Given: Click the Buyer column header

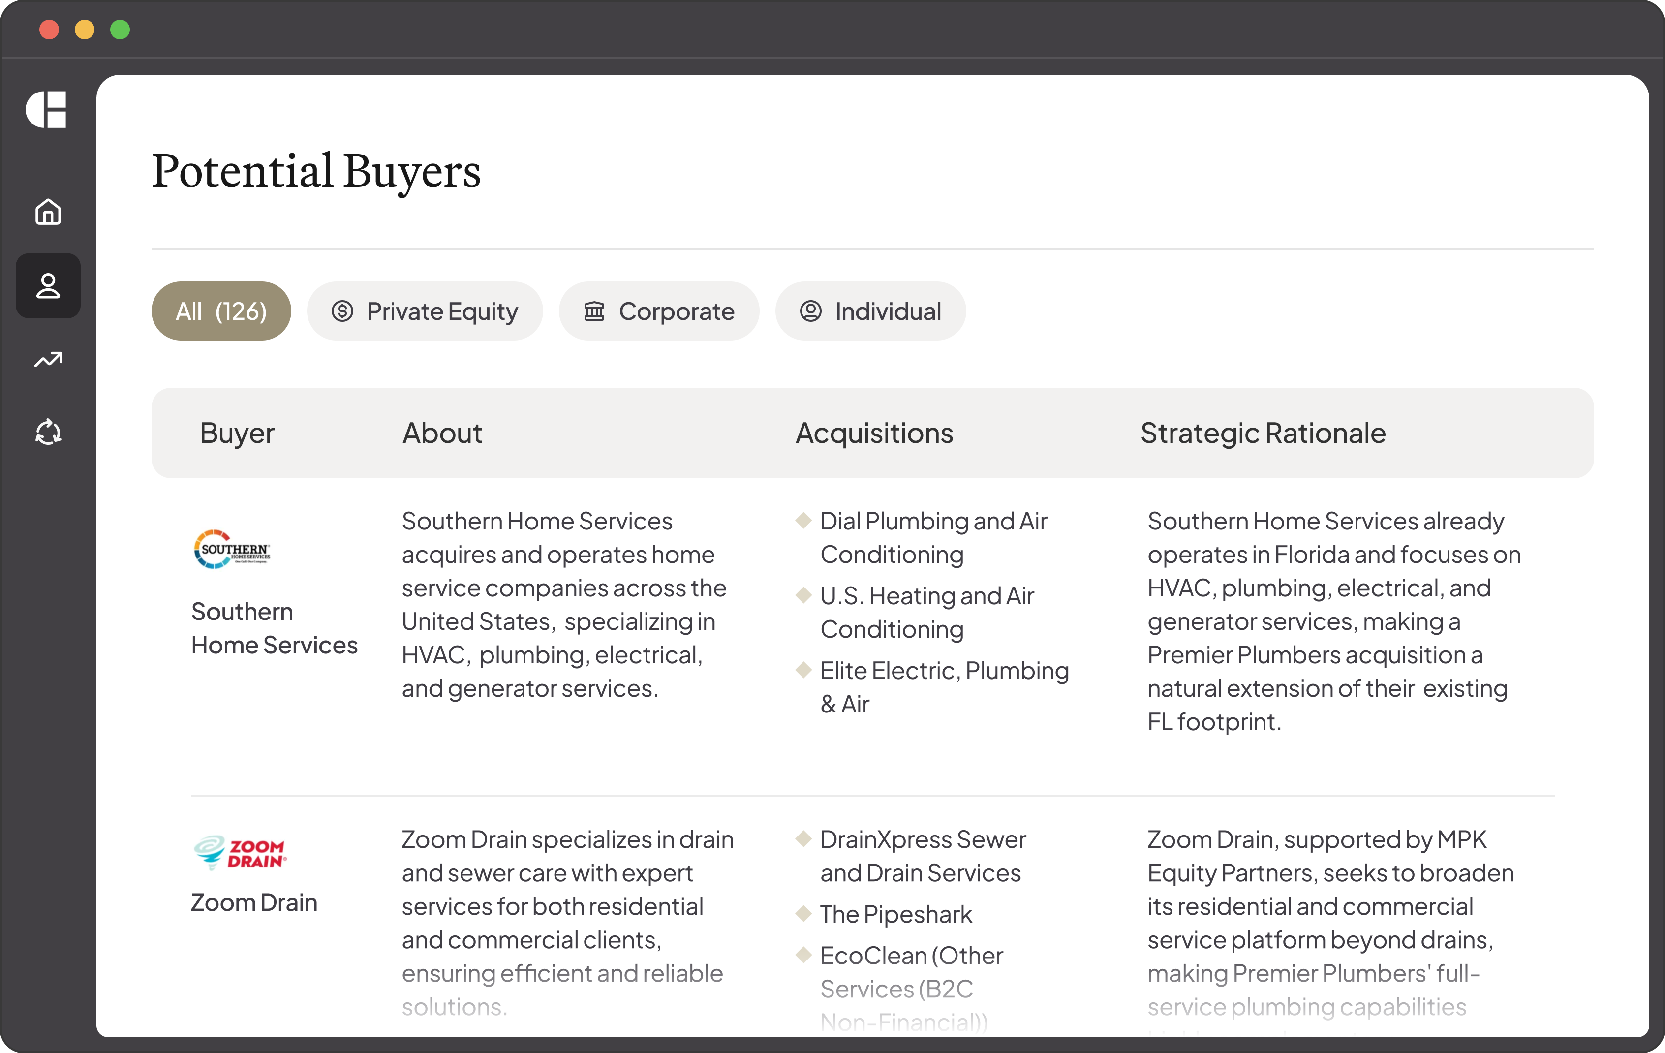Looking at the screenshot, I should (x=237, y=434).
